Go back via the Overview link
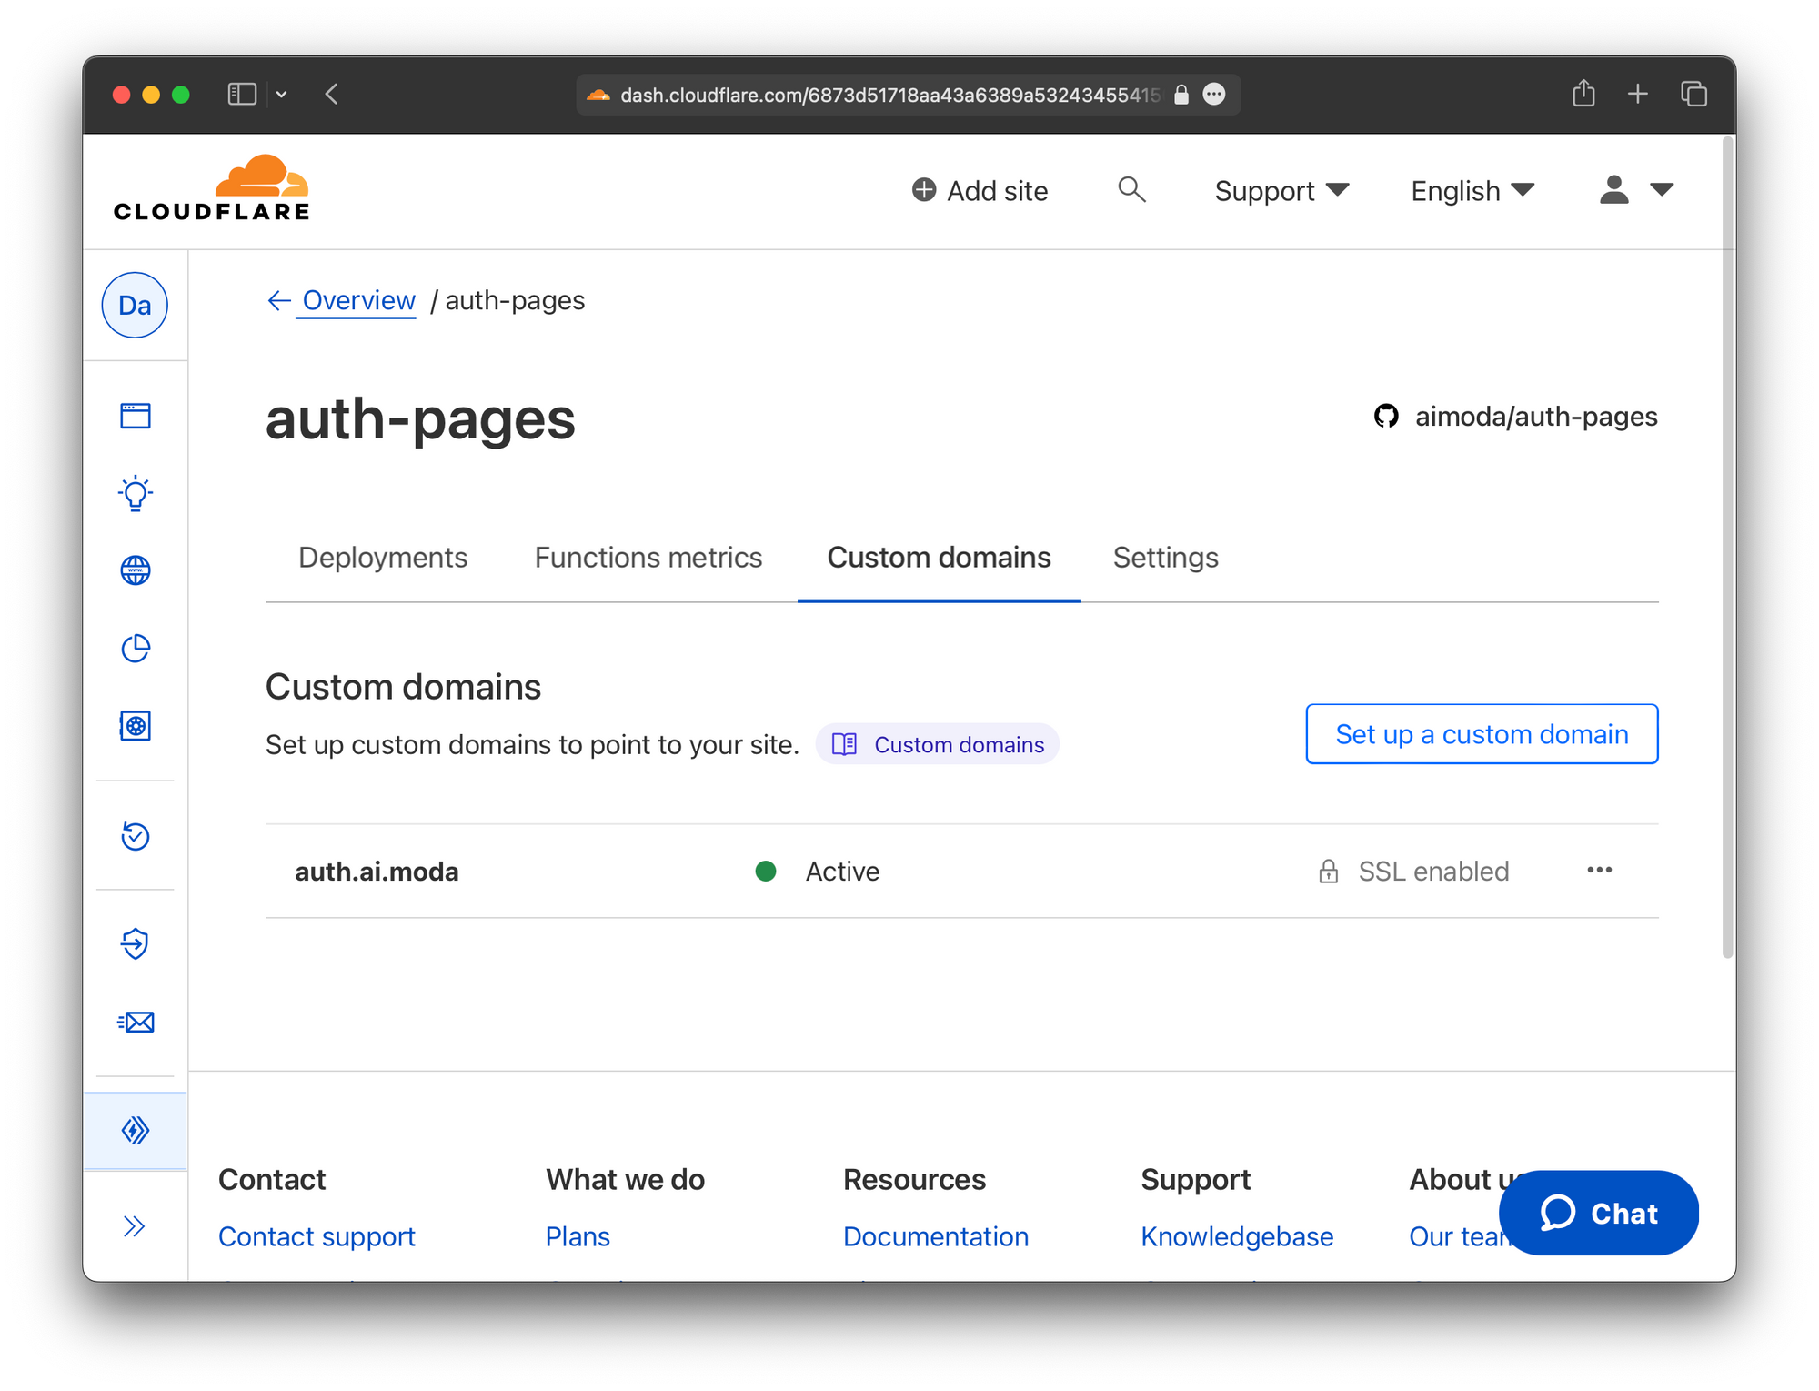Image resolution: width=1819 pixels, height=1391 pixels. click(x=357, y=300)
